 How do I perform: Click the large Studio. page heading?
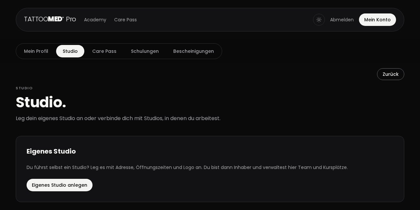coord(41,102)
